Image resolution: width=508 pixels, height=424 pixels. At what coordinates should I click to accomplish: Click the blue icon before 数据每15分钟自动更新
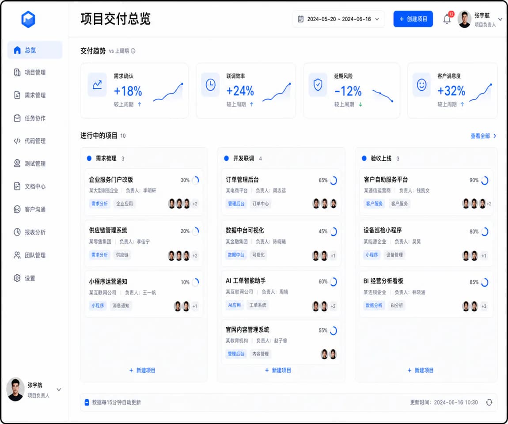point(87,402)
